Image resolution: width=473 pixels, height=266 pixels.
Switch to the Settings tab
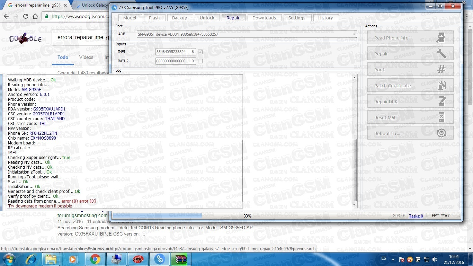297,18
